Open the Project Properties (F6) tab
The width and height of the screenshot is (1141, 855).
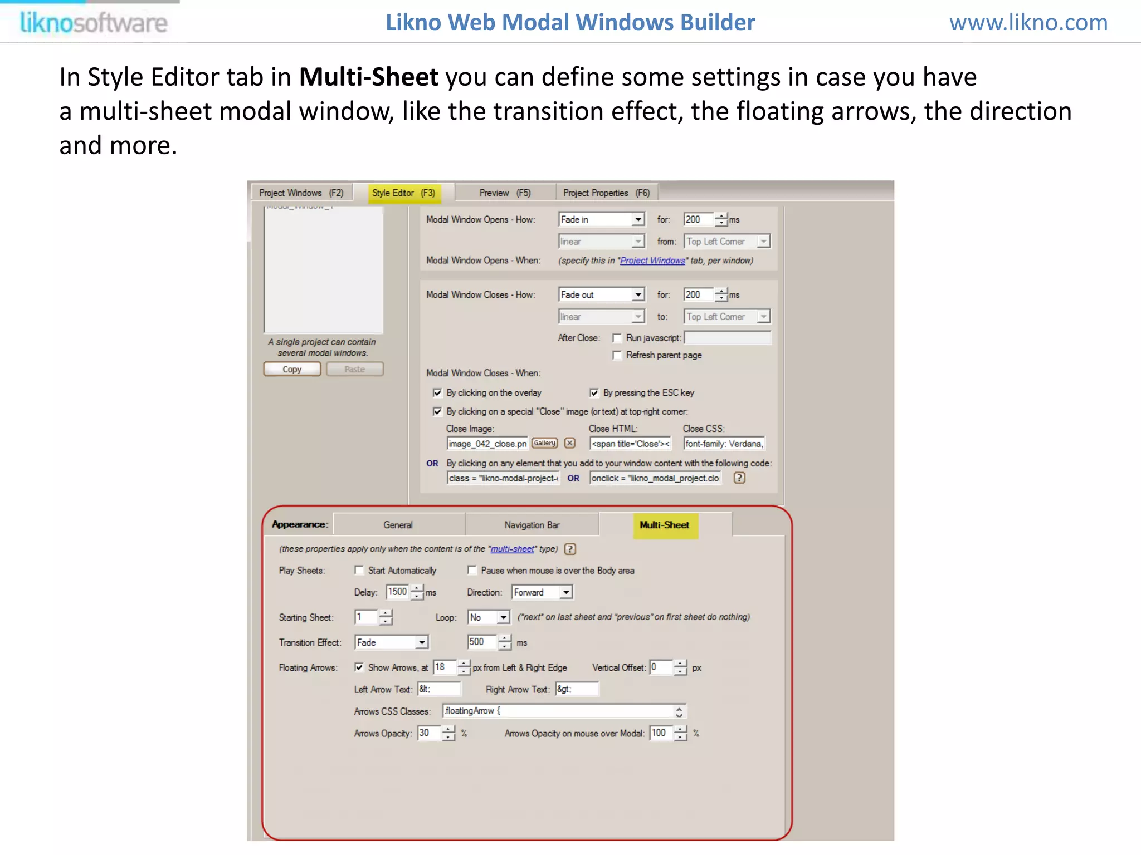pyautogui.click(x=606, y=193)
